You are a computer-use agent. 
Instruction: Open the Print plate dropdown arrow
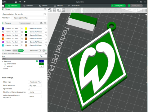click(x=129, y=6)
